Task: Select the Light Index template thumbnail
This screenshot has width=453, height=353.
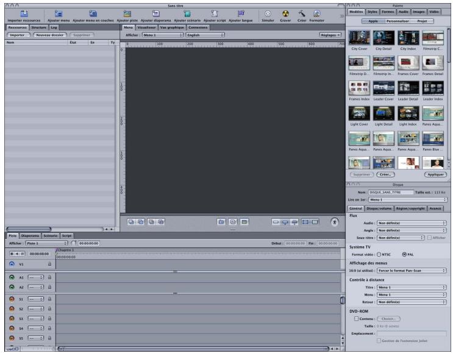Action: click(x=408, y=113)
